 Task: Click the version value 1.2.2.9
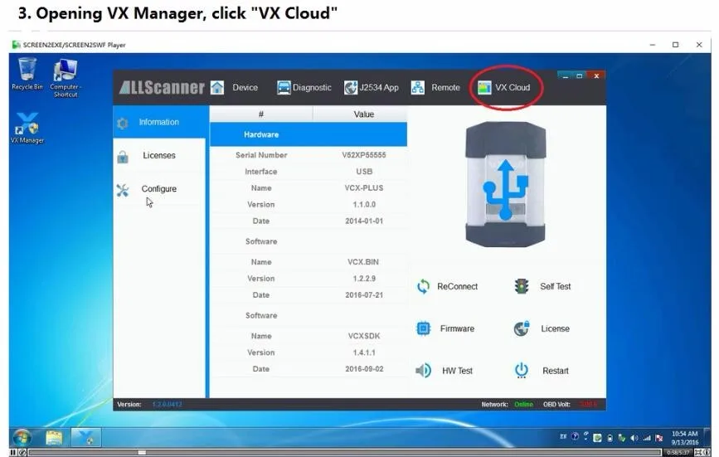(364, 279)
